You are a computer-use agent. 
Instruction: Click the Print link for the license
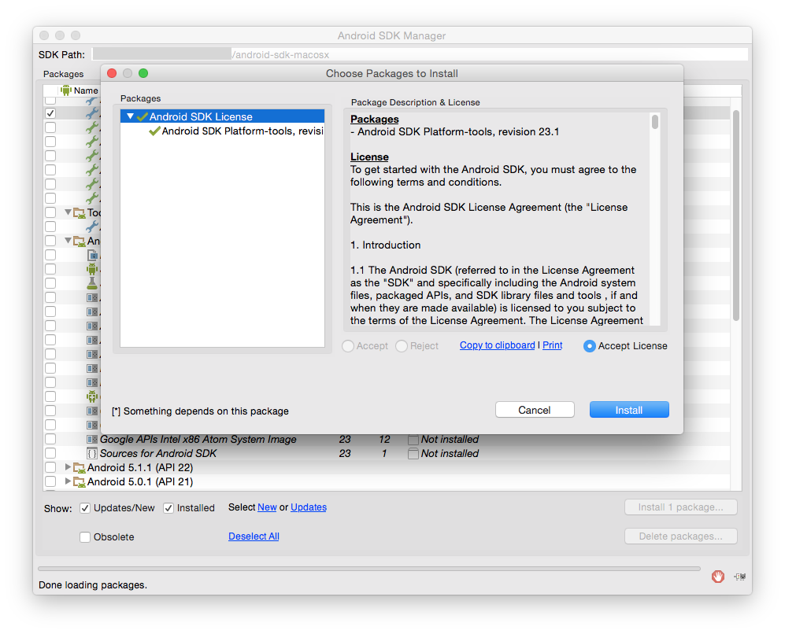click(552, 345)
